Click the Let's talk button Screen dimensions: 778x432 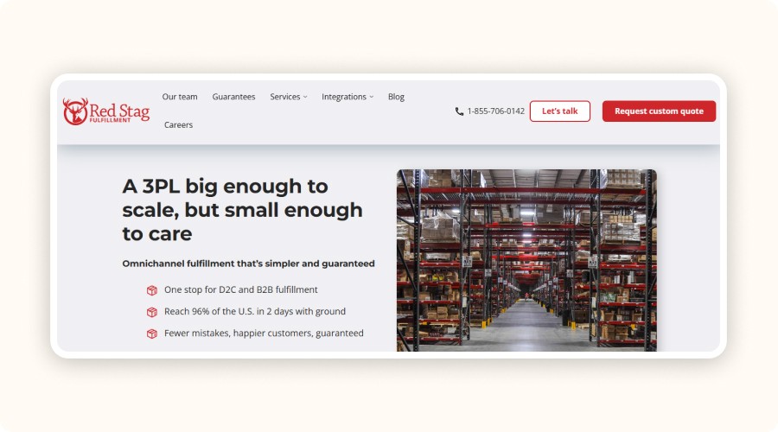click(559, 111)
